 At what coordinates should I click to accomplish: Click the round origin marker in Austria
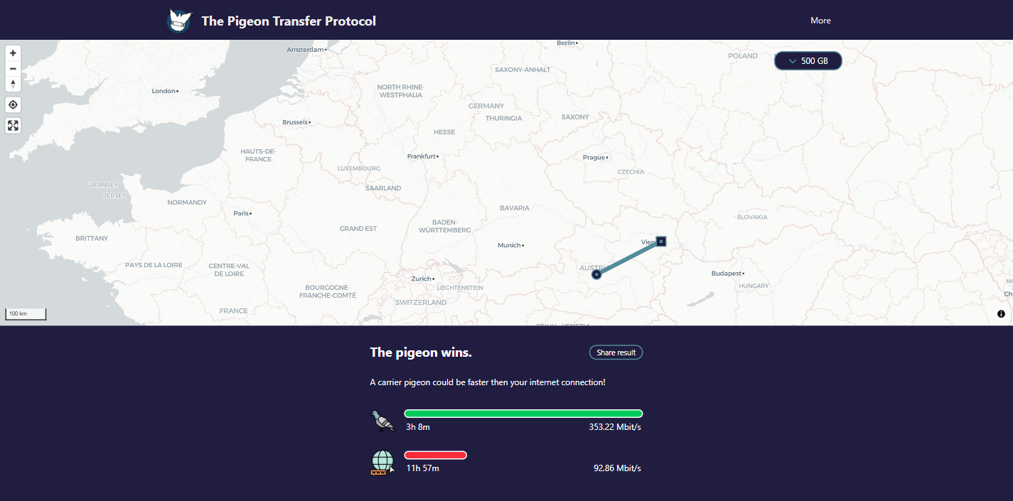pyautogui.click(x=596, y=274)
